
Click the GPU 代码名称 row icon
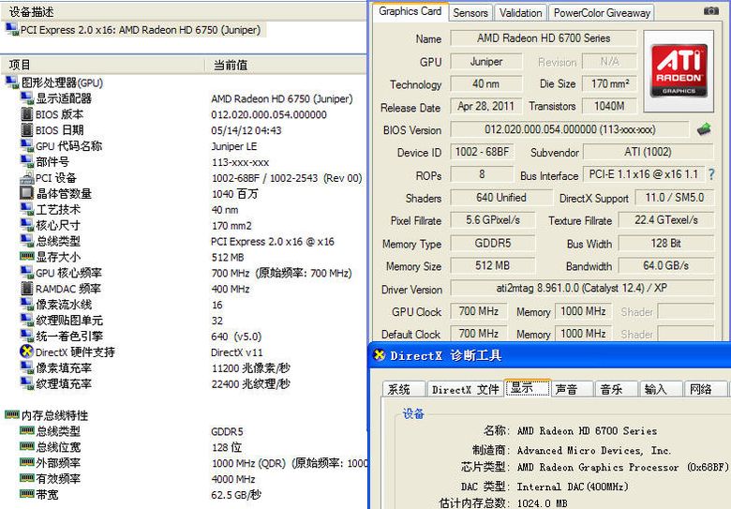point(27,145)
